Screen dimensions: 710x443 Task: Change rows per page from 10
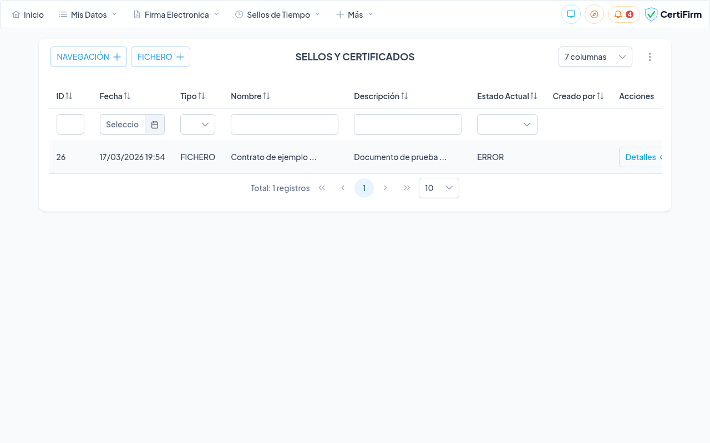tap(439, 188)
